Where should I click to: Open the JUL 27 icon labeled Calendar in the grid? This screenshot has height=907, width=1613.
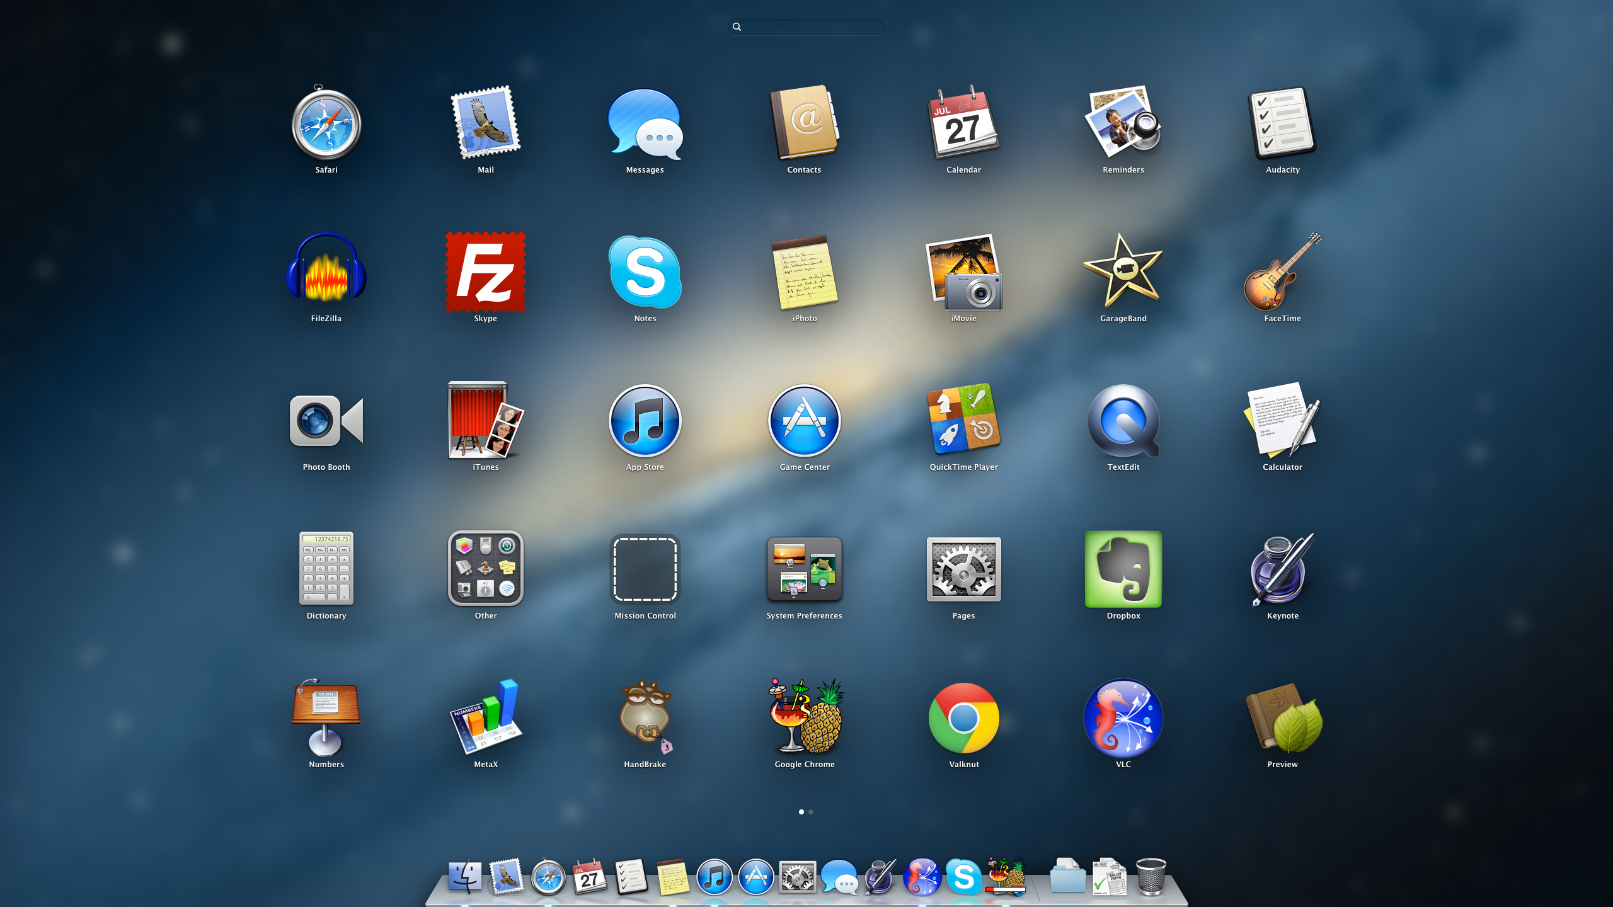[964, 122]
